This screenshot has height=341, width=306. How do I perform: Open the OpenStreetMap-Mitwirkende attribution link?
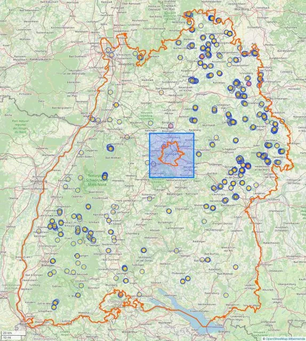click(x=285, y=339)
